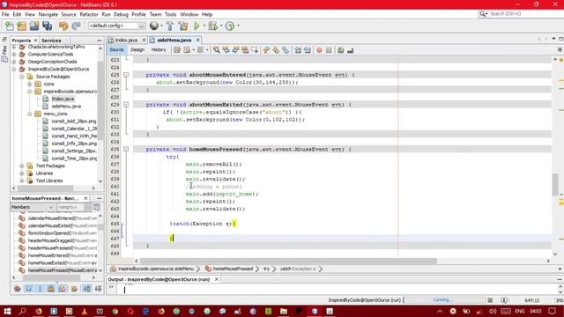Viewport: 564px width, 317px height.
Task: Click the Profile Project clock icon
Action: [x=230, y=26]
